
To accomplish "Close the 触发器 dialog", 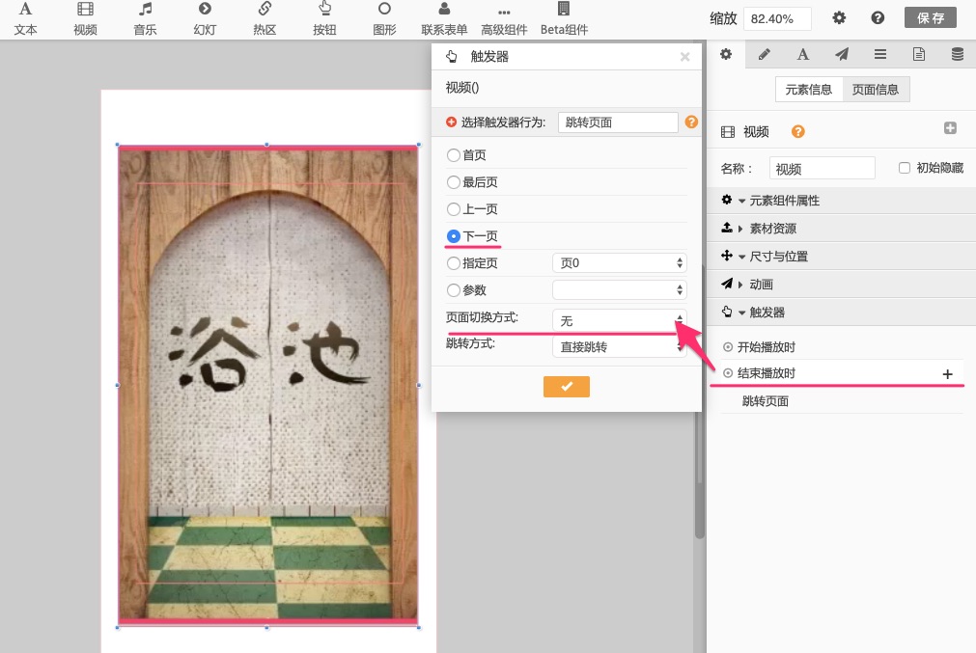I will (x=684, y=57).
